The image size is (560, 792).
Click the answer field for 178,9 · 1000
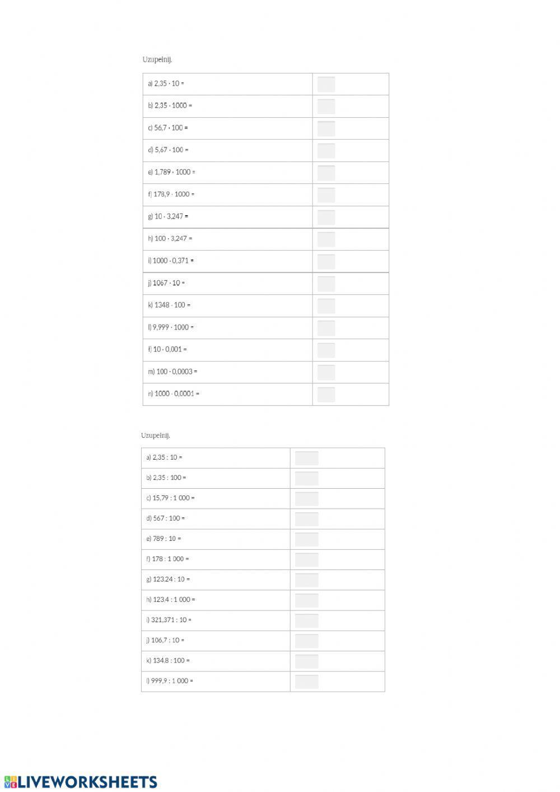pyautogui.click(x=326, y=194)
